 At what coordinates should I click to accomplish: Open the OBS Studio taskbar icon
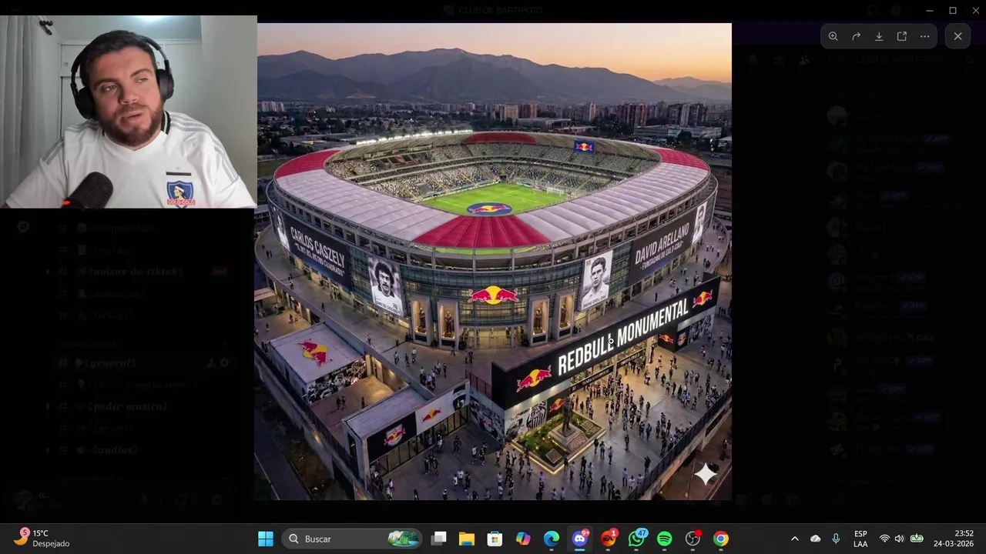click(x=693, y=539)
